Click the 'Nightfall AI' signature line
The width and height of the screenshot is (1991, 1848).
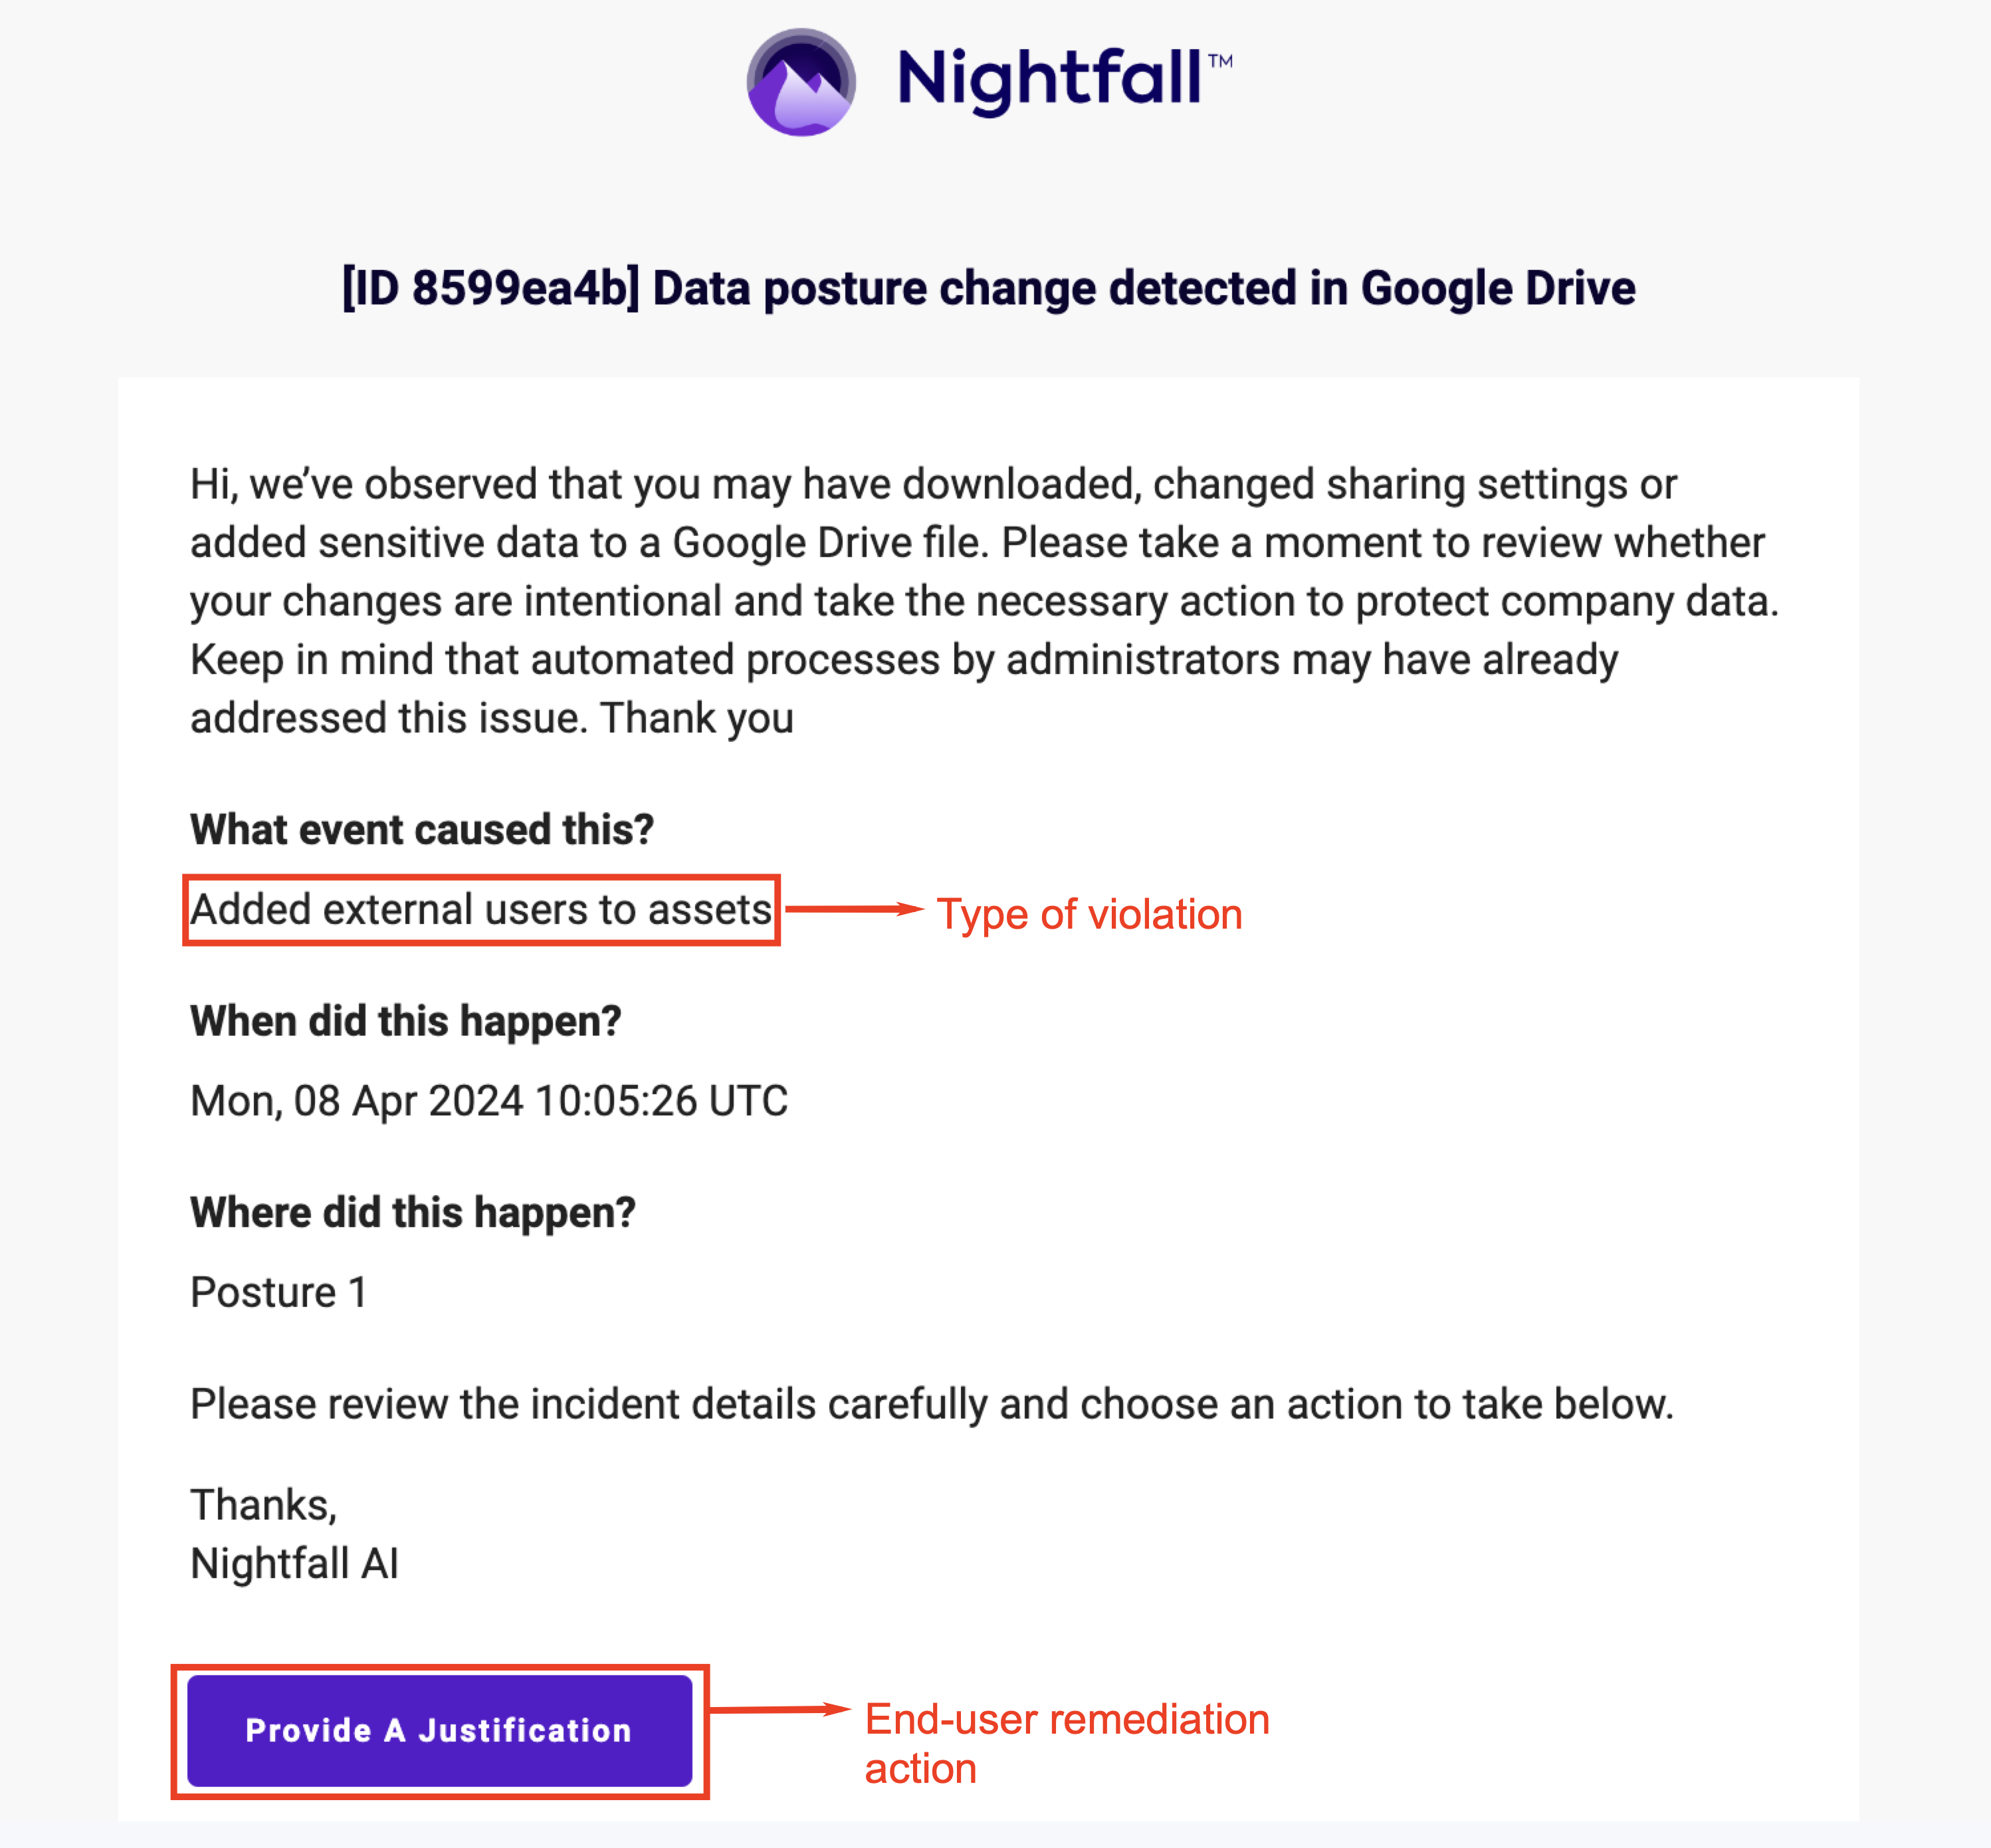(x=295, y=1563)
